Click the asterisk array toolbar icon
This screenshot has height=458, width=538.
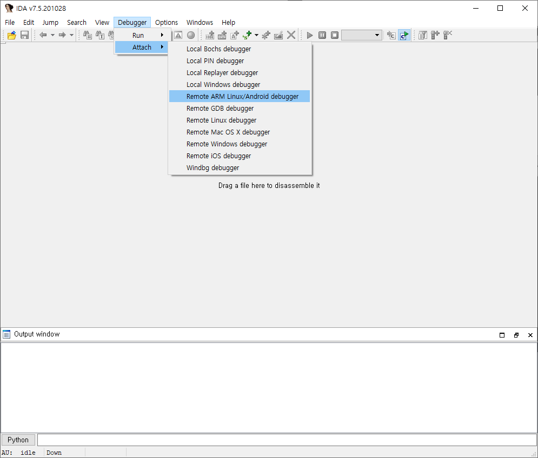click(x=266, y=35)
